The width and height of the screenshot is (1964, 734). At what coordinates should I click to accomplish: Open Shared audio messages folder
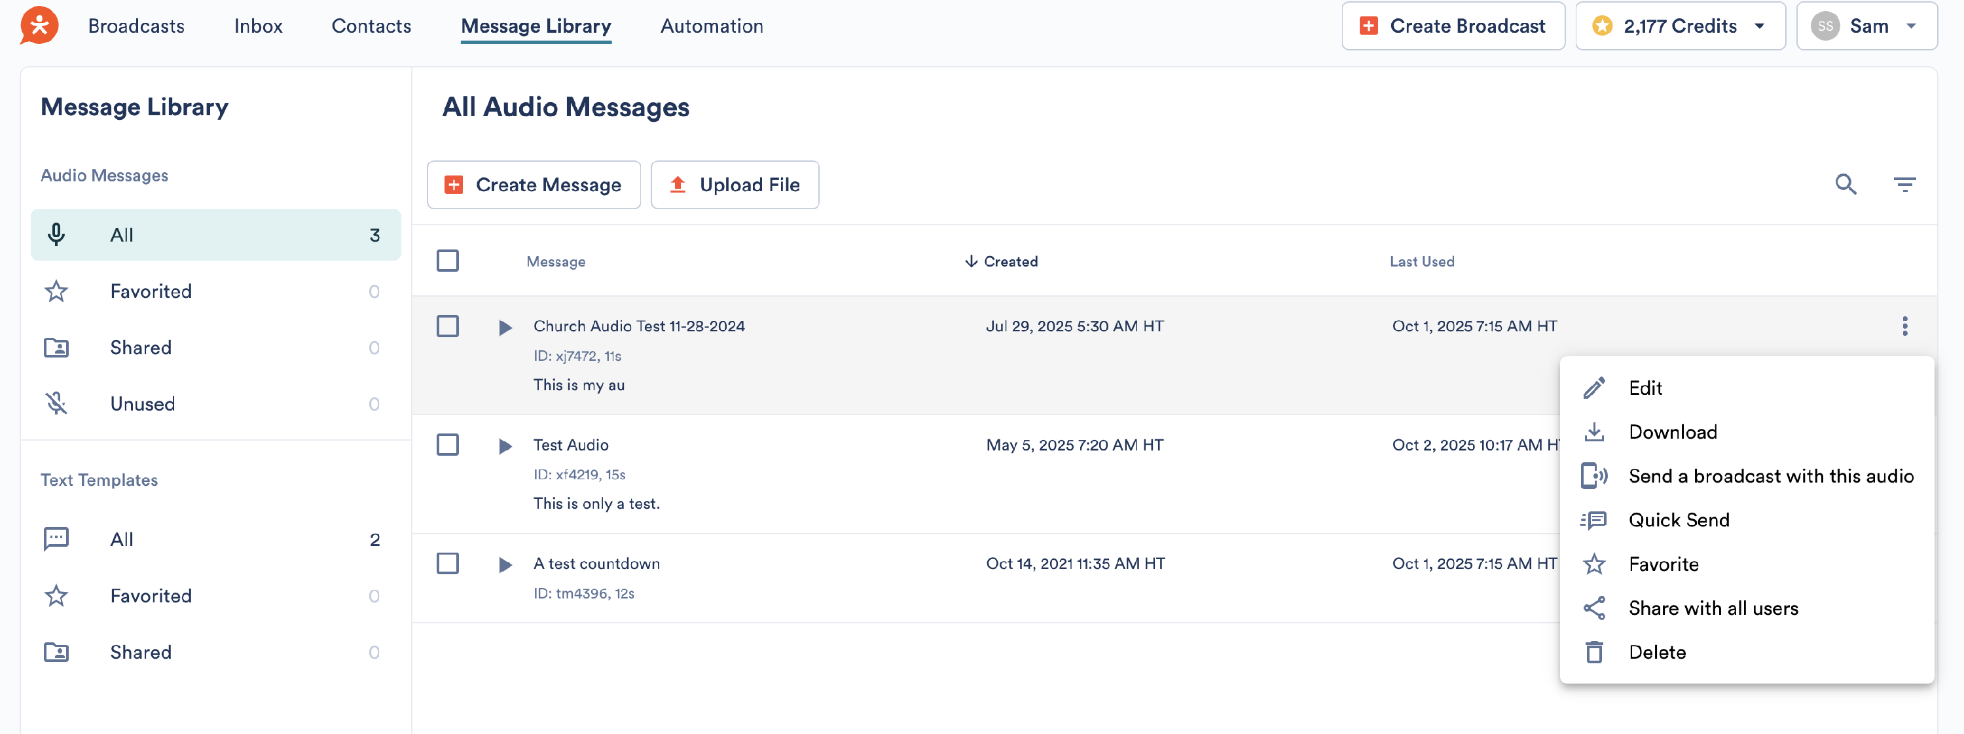point(140,348)
